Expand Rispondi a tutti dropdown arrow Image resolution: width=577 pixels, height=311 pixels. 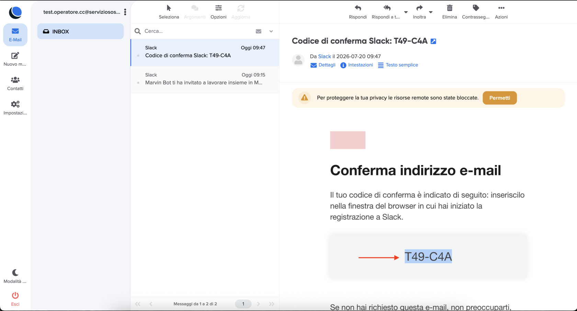point(406,12)
